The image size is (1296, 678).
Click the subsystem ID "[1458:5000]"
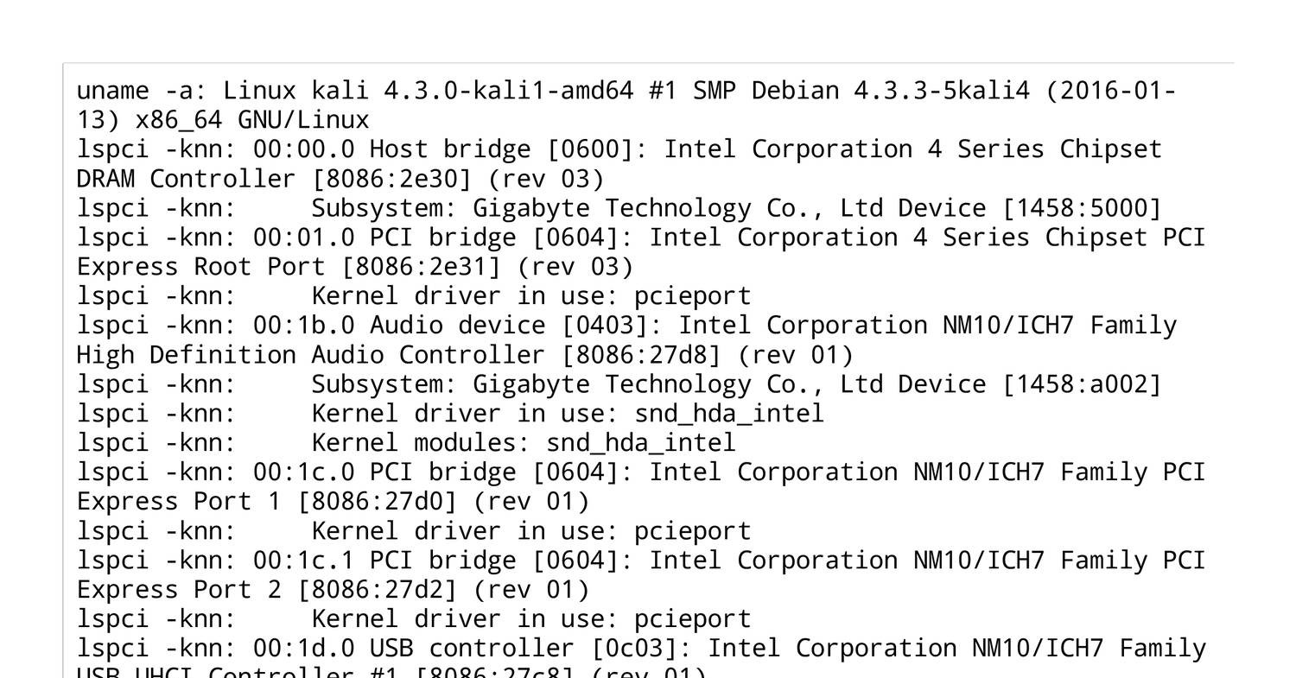(1082, 208)
